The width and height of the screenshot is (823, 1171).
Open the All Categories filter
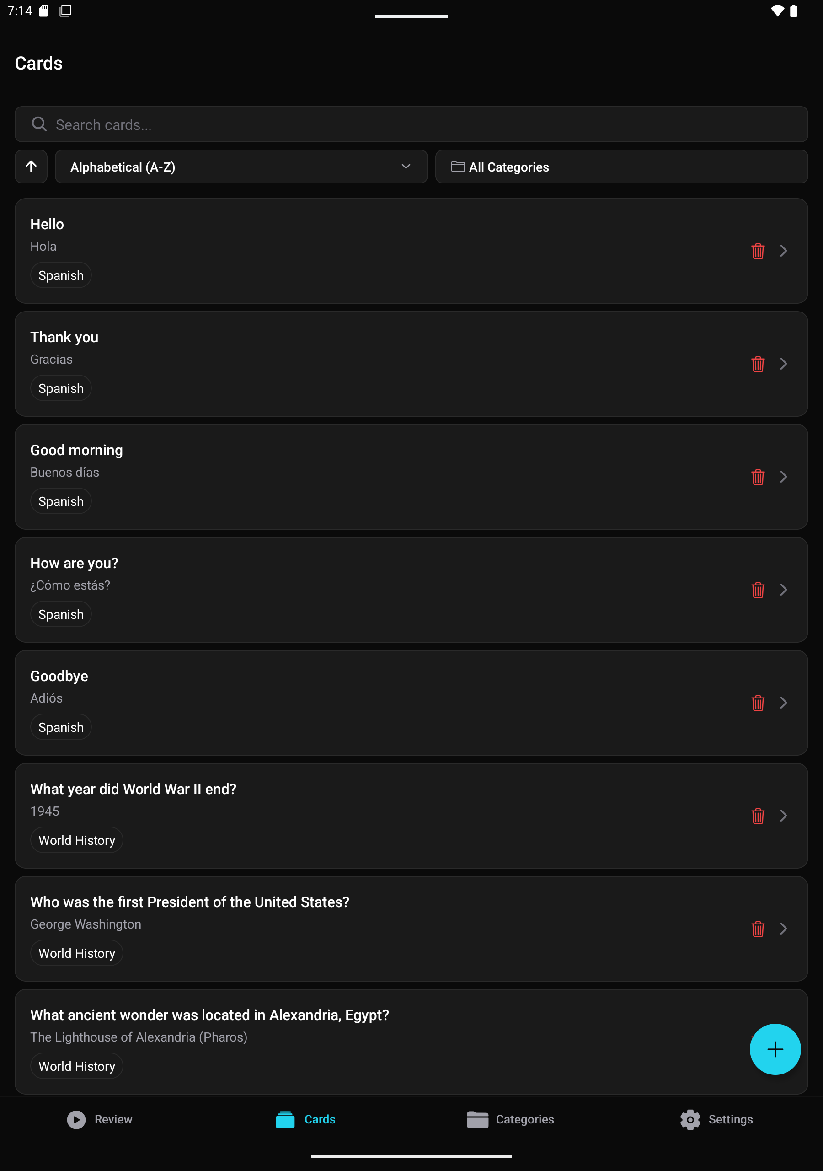pyautogui.click(x=621, y=167)
